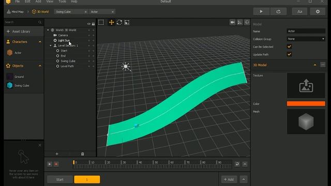Activate the Scale tool
Screen dimensions: 331x186
tap(127, 22)
